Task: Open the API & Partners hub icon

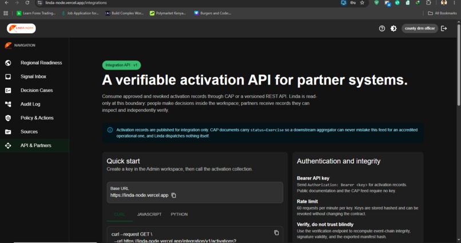Action: pyautogui.click(x=8, y=145)
